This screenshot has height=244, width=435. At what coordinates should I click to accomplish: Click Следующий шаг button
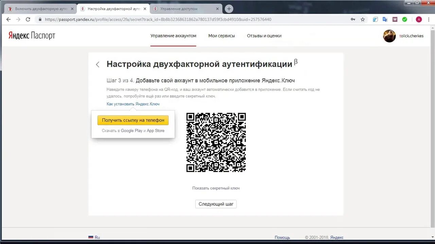(x=216, y=204)
